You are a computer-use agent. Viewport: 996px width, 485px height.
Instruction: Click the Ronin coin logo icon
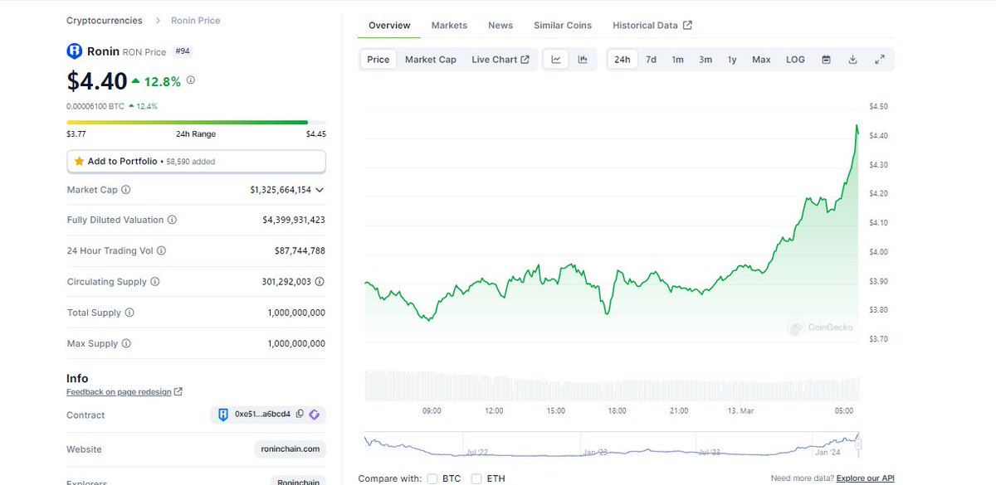[75, 51]
